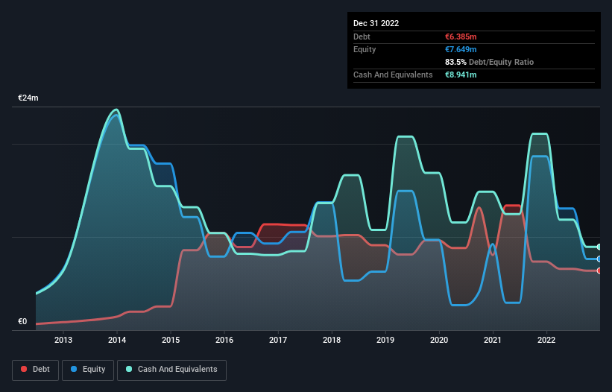Click the red Debt endpoint marker
Viewport: 612px width, 392px height.
coord(599,271)
